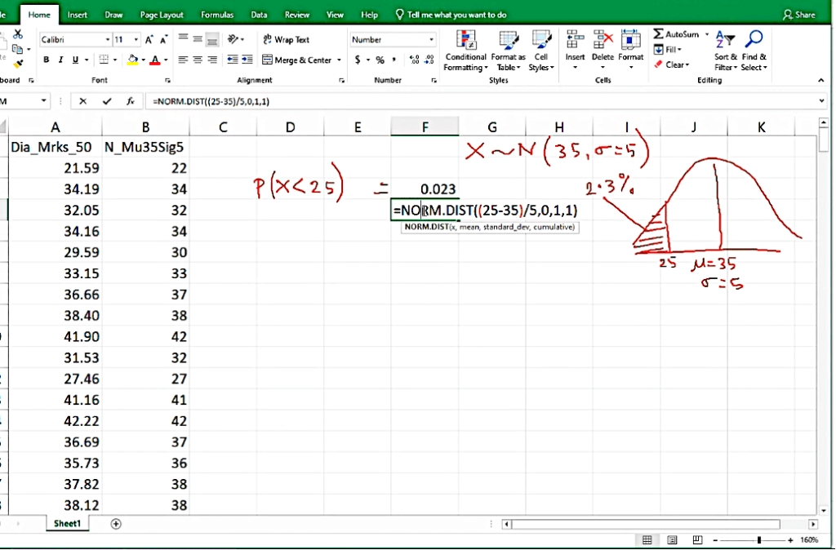Image resolution: width=836 pixels, height=550 pixels.
Task: Click the Insert Function fx icon
Action: pyautogui.click(x=130, y=101)
